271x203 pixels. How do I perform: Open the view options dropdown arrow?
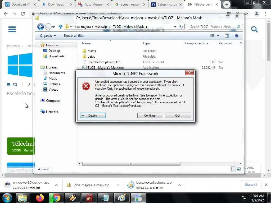[x=218, y=36]
